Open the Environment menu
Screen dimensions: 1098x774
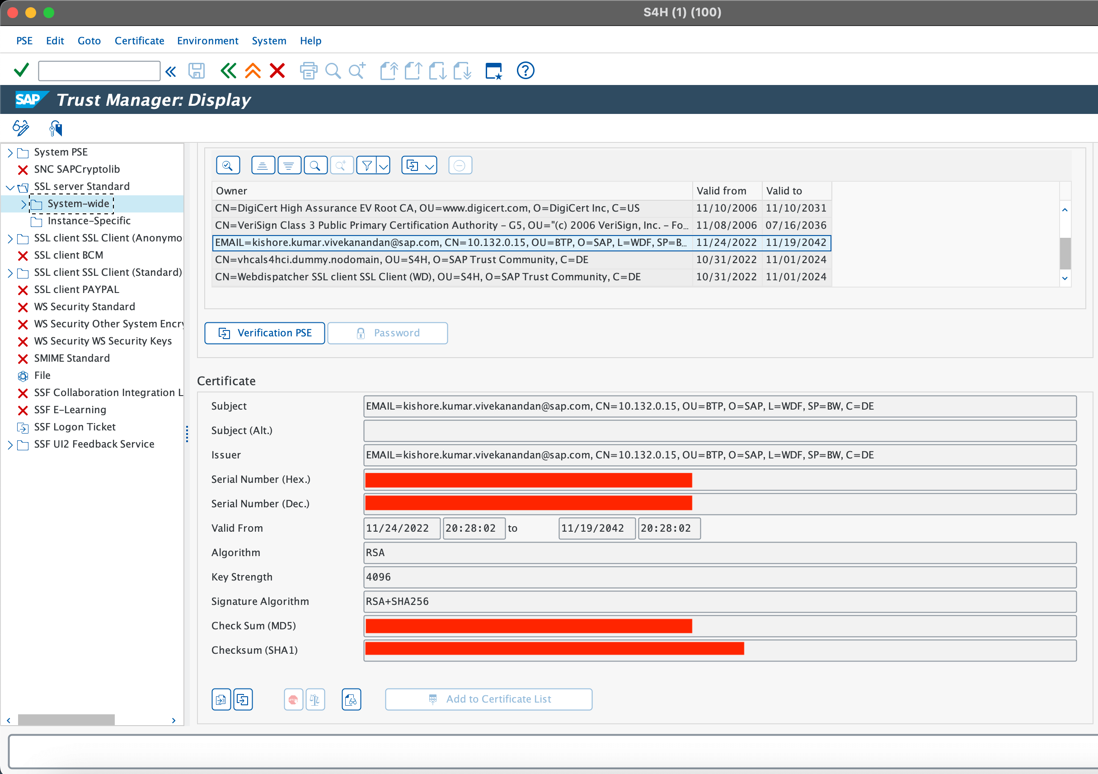[207, 40]
